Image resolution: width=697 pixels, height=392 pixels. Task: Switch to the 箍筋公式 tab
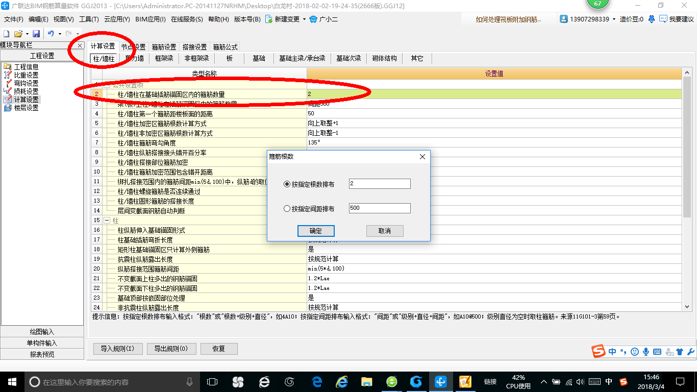(x=225, y=47)
